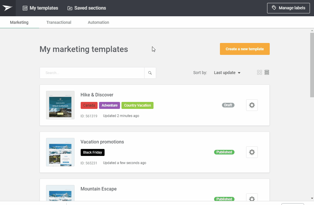This screenshot has width=314, height=205.
Task: Open Hike & Discover template thumbnail
Action: tap(60, 105)
